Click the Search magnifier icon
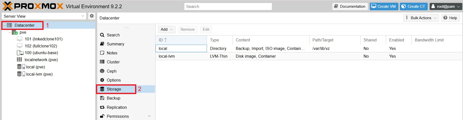The image size is (463, 120). tap(102, 35)
